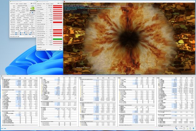Toggle the OpenCL computing checkbox
Image resolution: width=196 pixels, height=131 pixels.
click(16, 33)
